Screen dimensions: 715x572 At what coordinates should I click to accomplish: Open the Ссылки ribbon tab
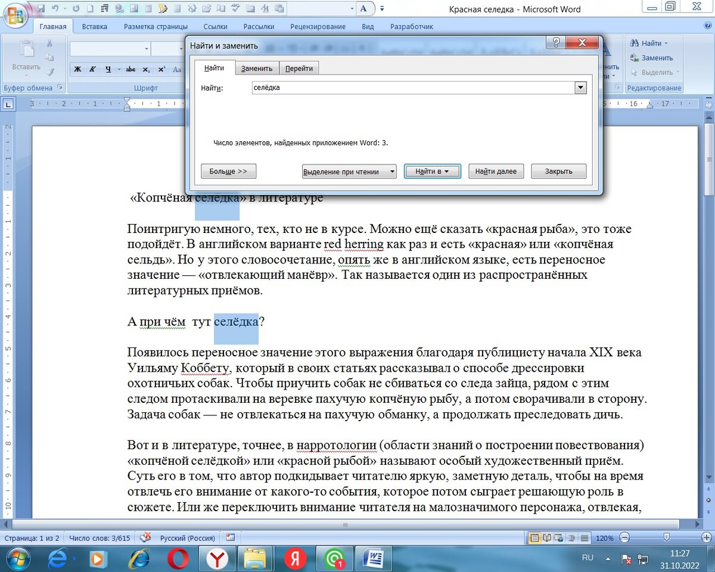tap(215, 27)
